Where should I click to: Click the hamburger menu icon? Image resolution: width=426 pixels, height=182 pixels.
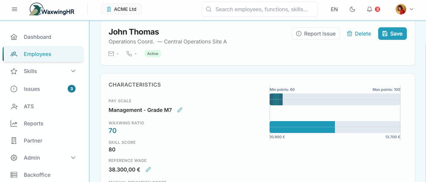point(15,9)
